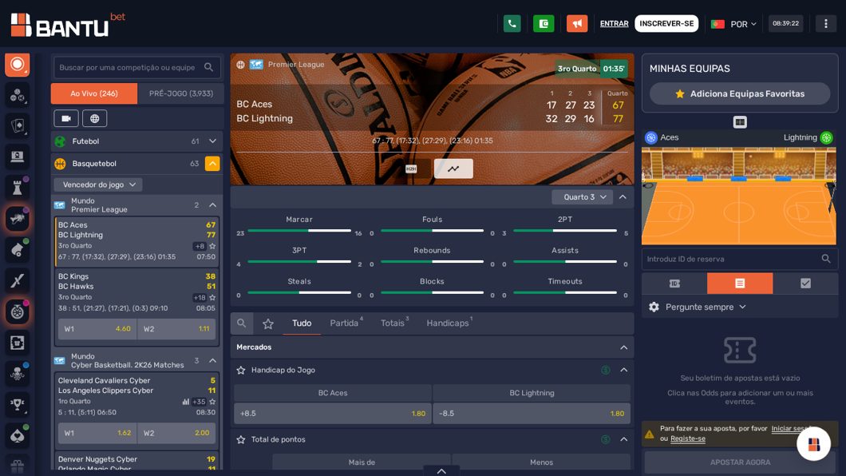Select the Partida markets tab
846x476 pixels.
point(346,323)
